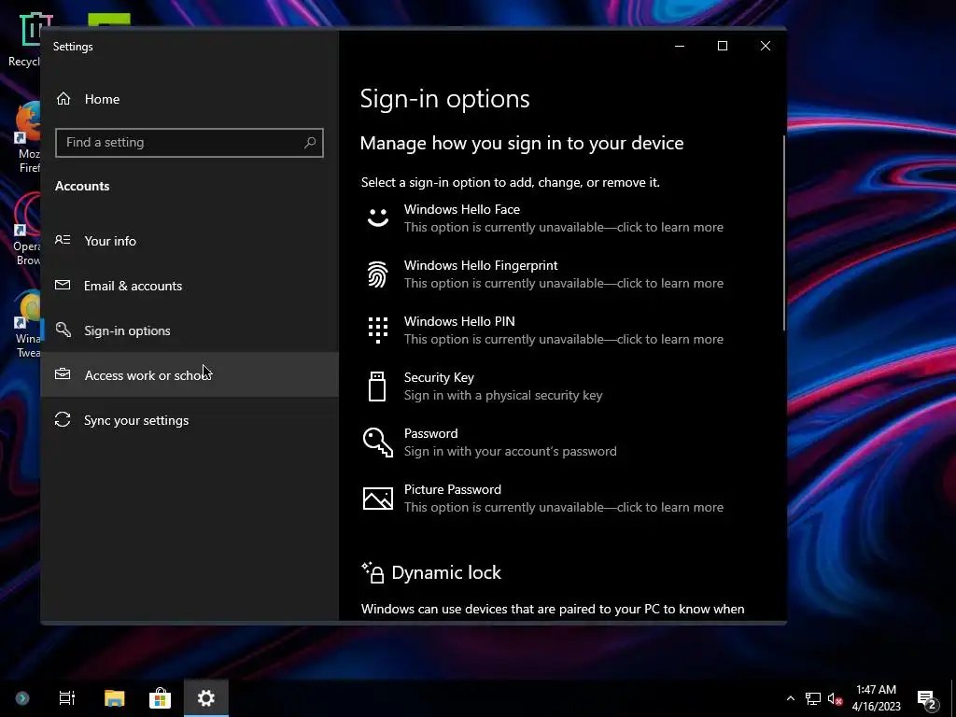Open the Action Center notifications icon
Image resolution: width=956 pixels, height=717 pixels.
(927, 698)
